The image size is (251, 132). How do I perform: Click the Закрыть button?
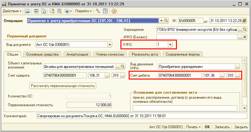click(x=241, y=127)
